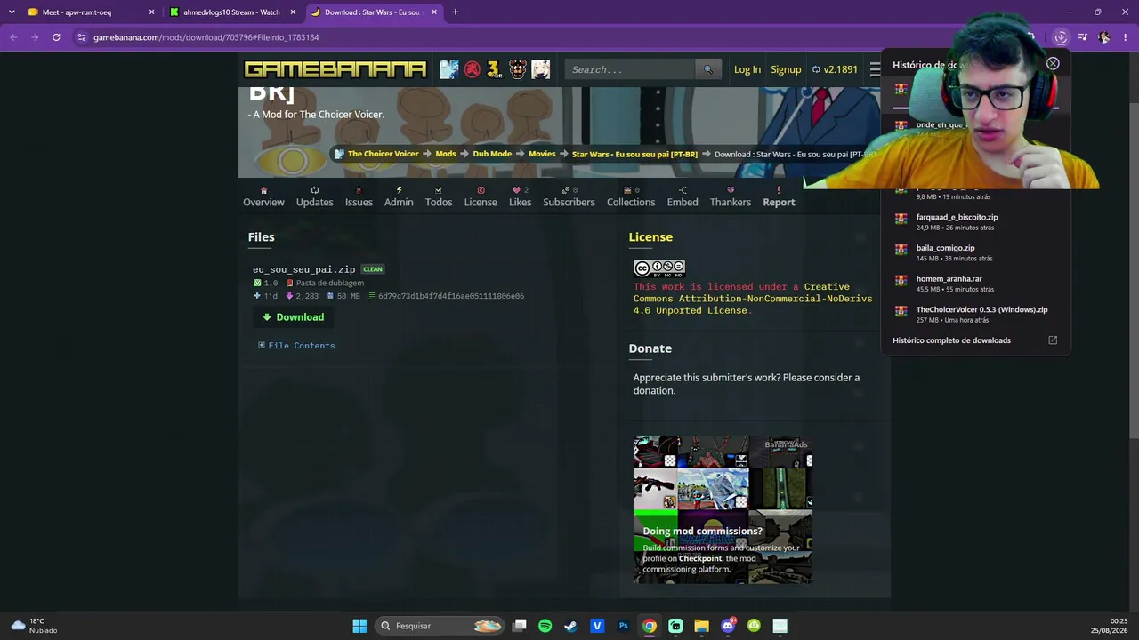1139x640 pixels.
Task: Open Discord from the taskbar
Action: click(x=728, y=626)
